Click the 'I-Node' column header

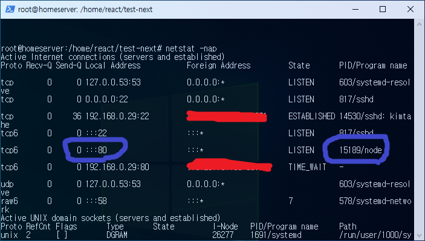coord(225,226)
